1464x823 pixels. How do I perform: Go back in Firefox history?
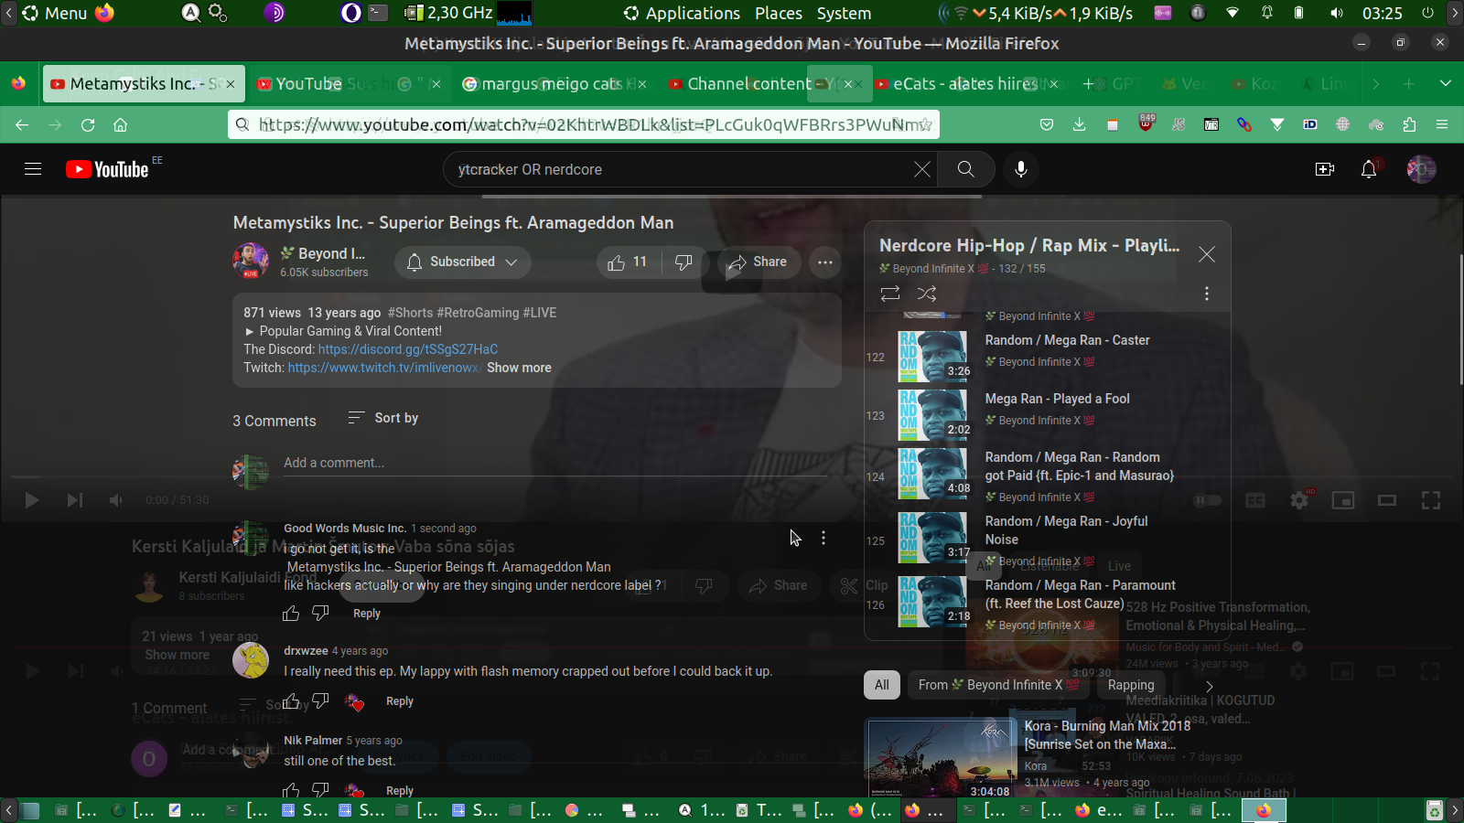click(22, 124)
